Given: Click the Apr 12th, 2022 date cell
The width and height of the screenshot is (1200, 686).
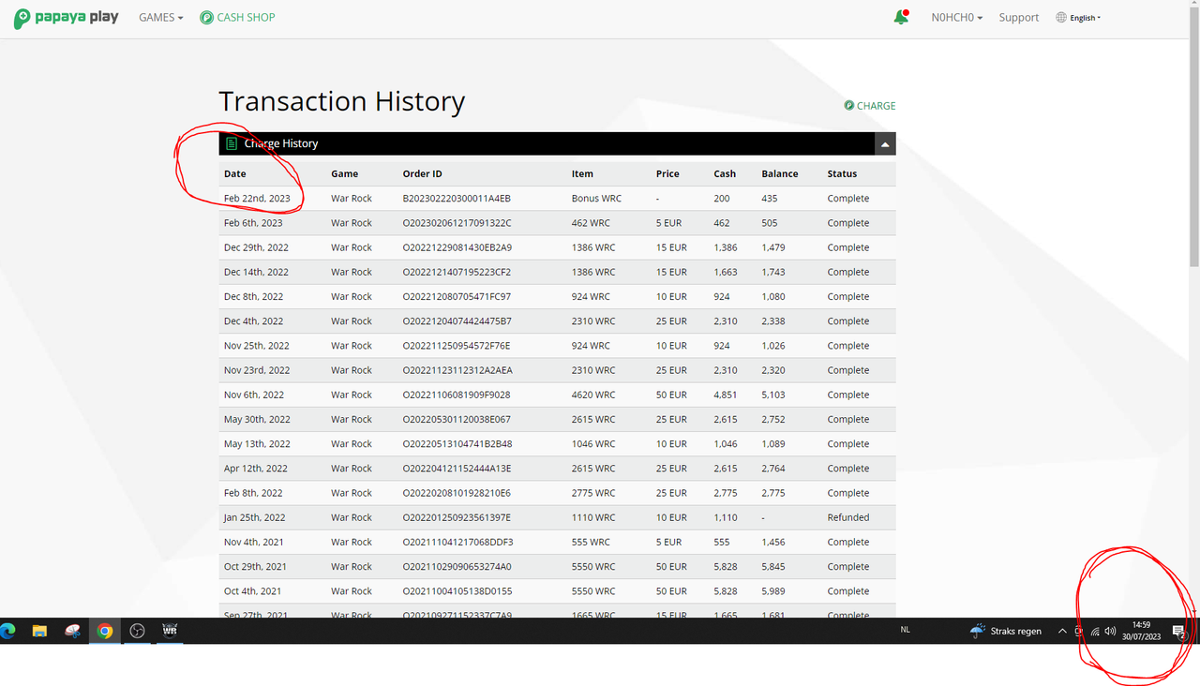Looking at the screenshot, I should (256, 469).
